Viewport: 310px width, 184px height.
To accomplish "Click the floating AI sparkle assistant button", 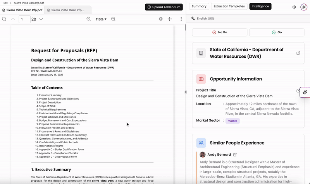I will click(x=305, y=92).
